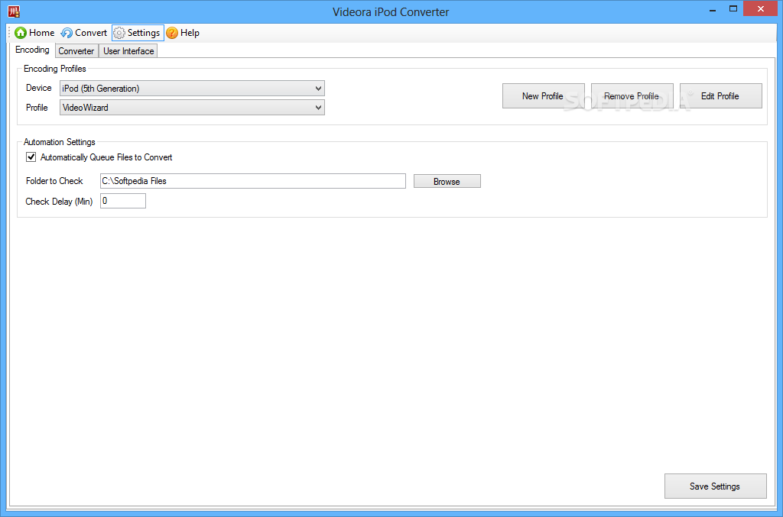The width and height of the screenshot is (783, 517).
Task: Expand the Device dropdown arrow
Action: pyautogui.click(x=318, y=89)
